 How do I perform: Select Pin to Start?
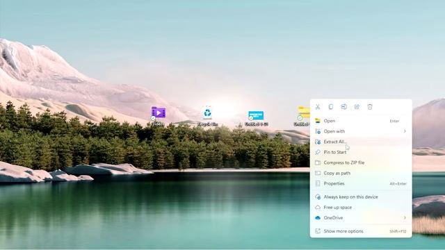pos(361,152)
